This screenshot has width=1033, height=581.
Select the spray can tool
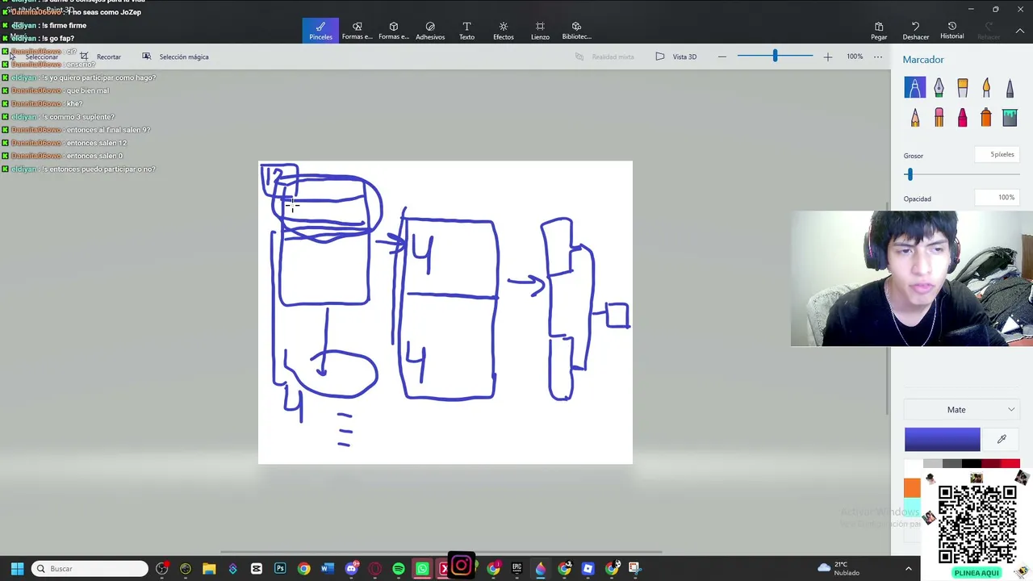tap(986, 118)
